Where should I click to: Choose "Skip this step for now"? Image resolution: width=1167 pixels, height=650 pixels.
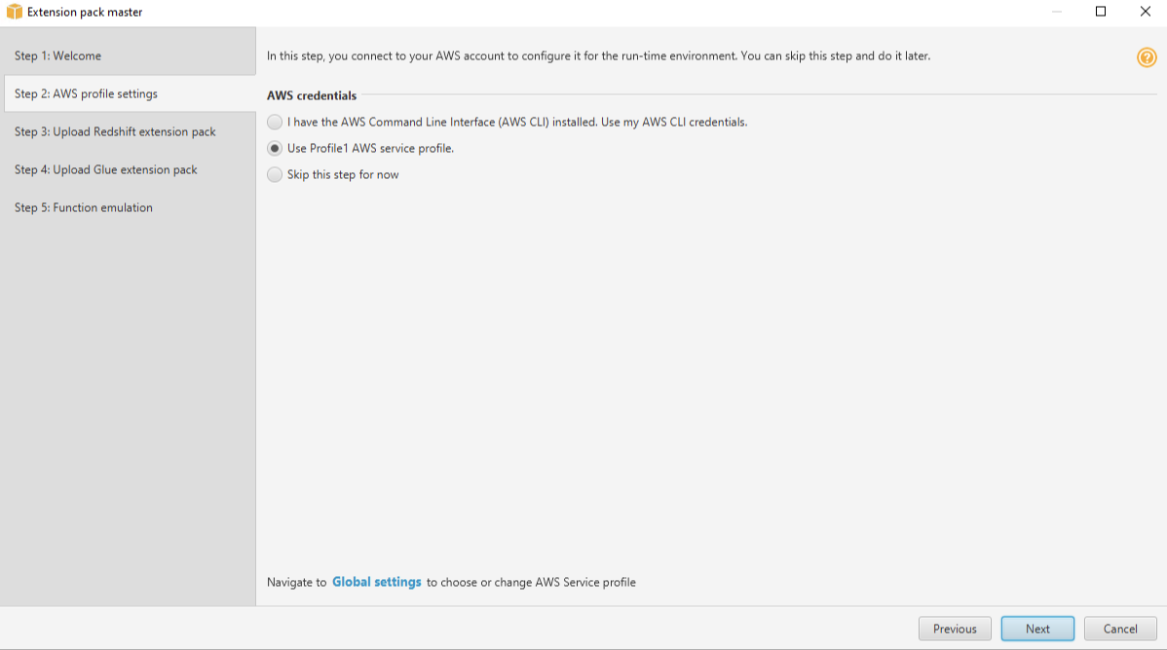pyautogui.click(x=276, y=174)
